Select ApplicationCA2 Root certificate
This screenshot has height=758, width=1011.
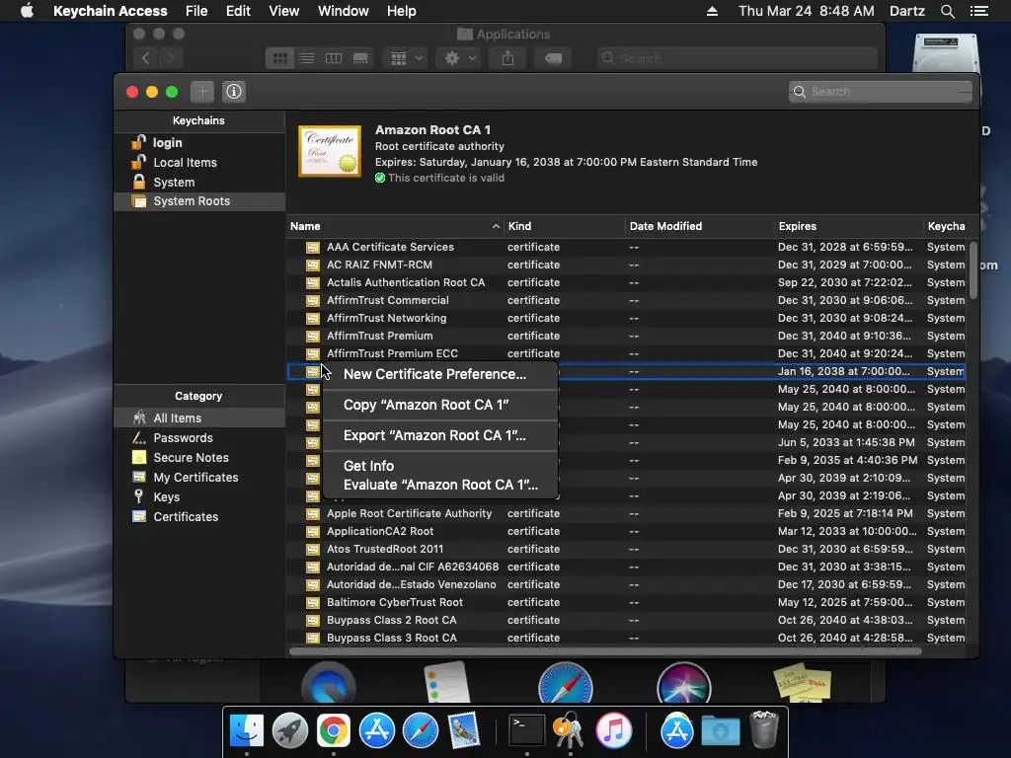625,531
